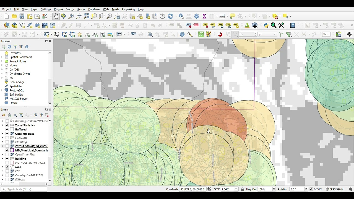
Task: Click Remove Layer icon in Layers panel
Action: coord(47,115)
